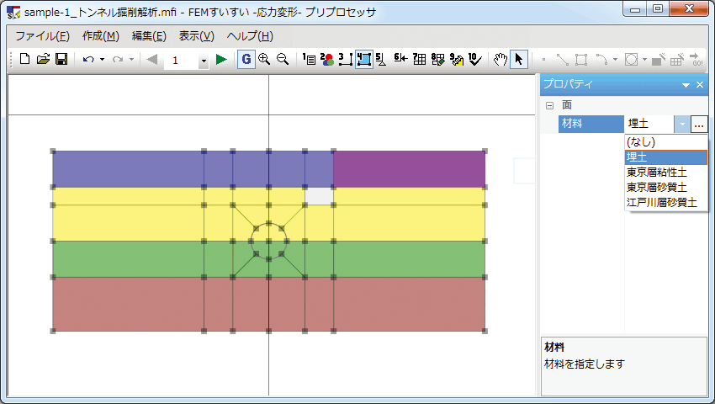The height and width of the screenshot is (404, 715).
Task: Choose (なし) from the material list
Action: [x=665, y=142]
